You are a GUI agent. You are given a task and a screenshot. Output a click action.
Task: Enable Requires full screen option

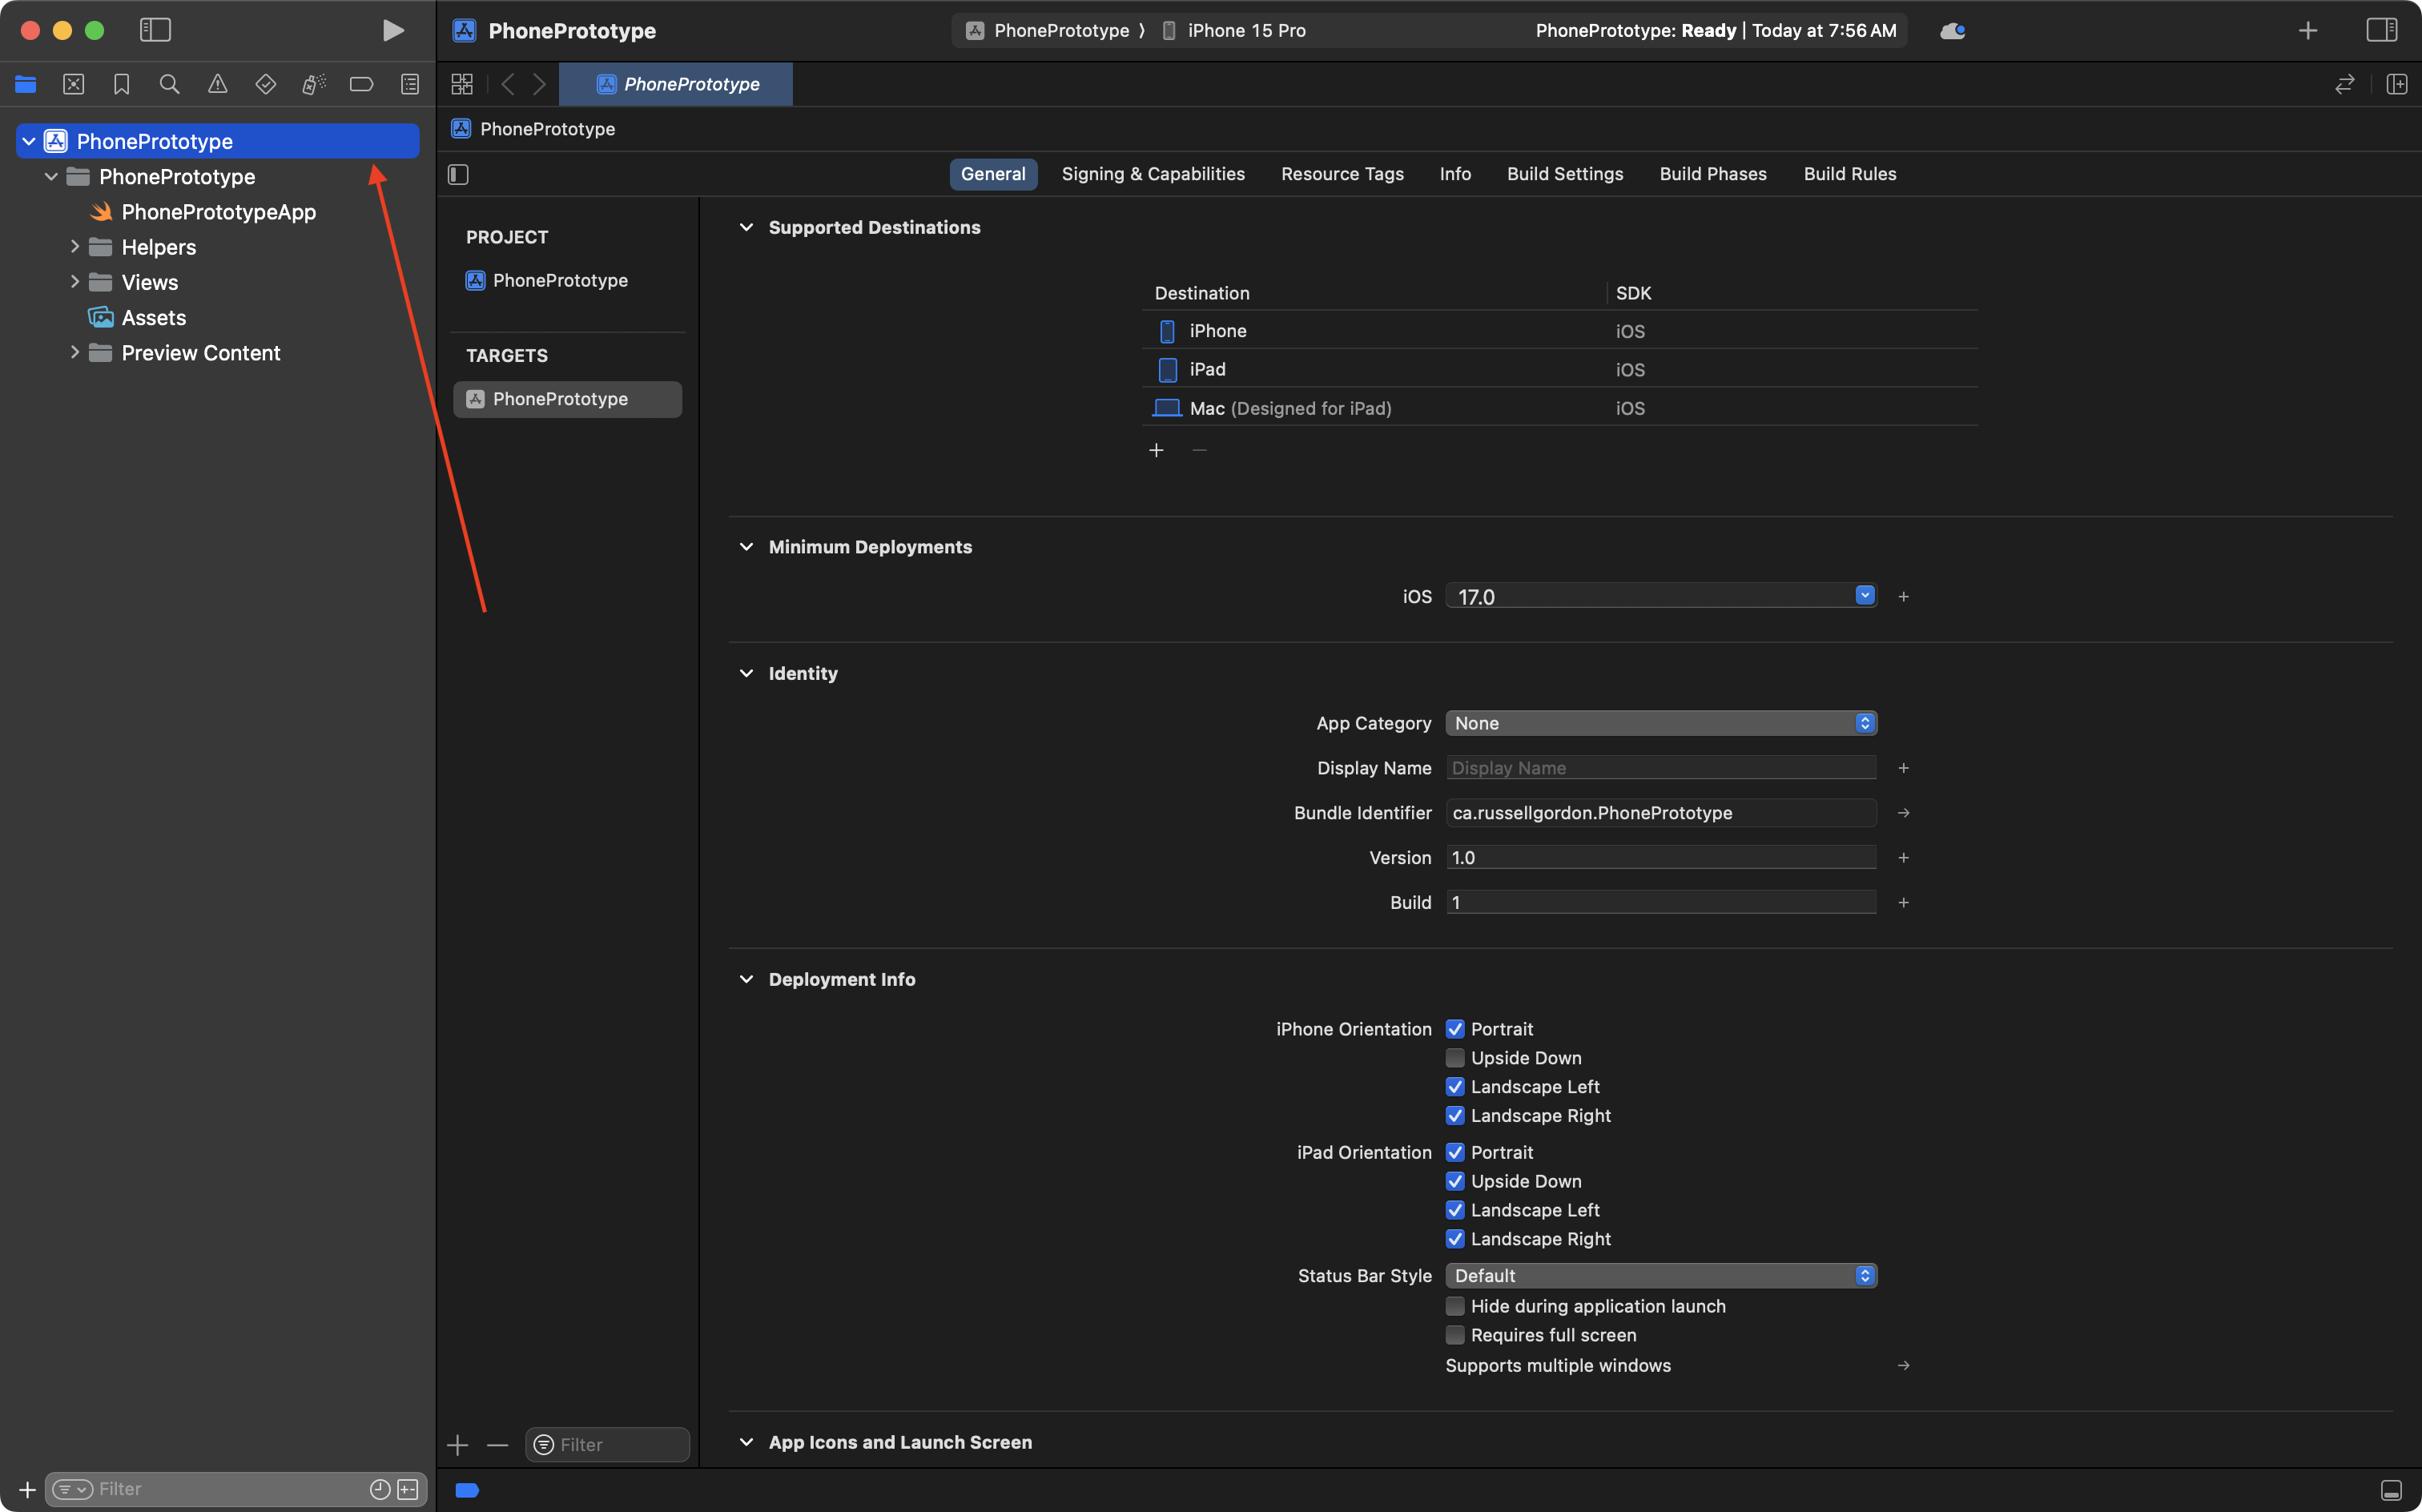point(1455,1335)
